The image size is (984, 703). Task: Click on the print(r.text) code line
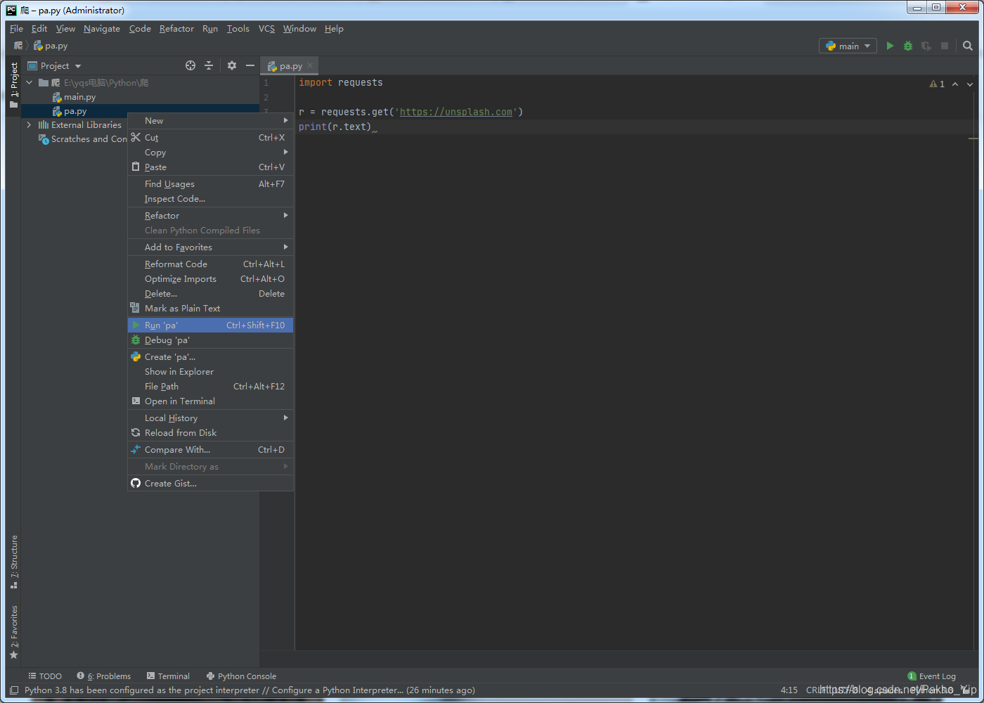[335, 127]
